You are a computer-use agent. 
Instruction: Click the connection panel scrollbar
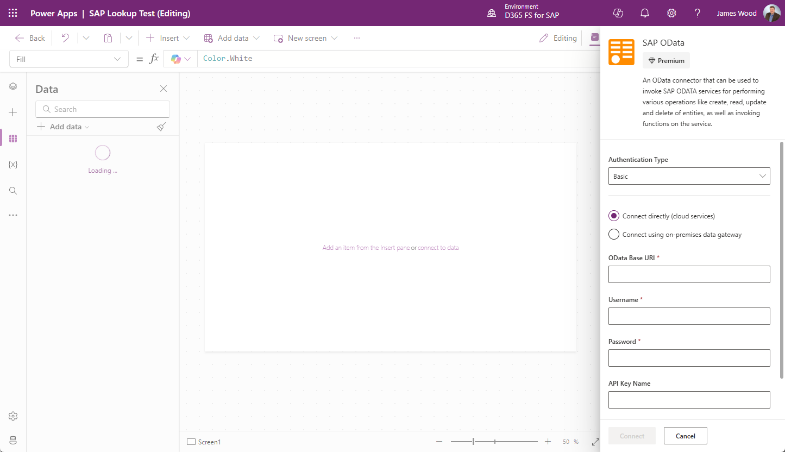(x=782, y=260)
